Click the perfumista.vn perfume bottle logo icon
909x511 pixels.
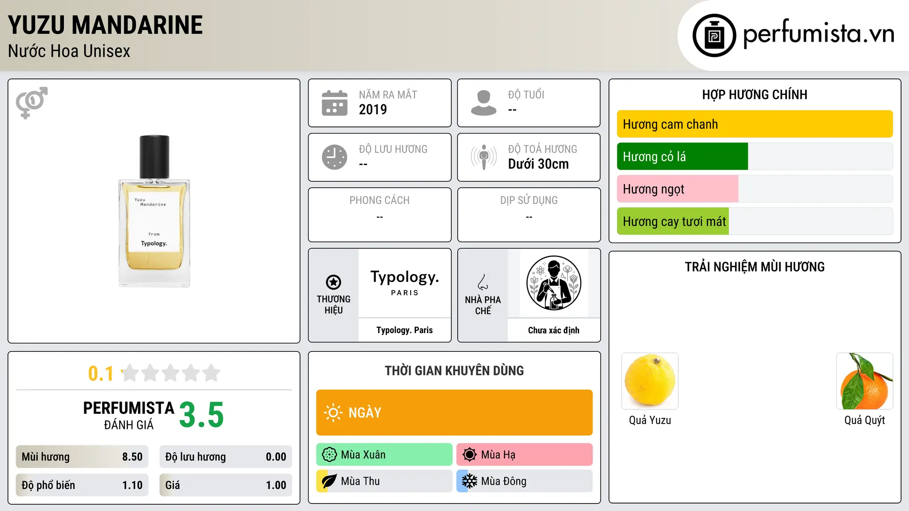[714, 35]
